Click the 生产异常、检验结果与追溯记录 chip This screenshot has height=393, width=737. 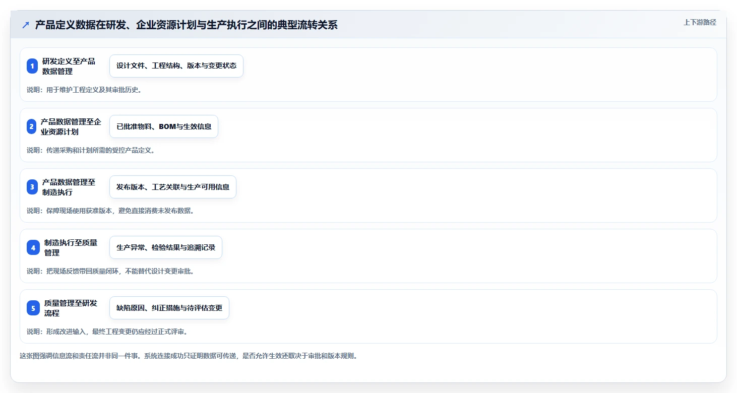tap(166, 247)
